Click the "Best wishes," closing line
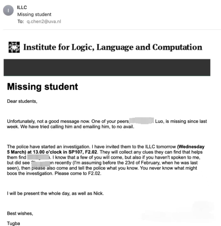The image size is (221, 226). point(20,213)
